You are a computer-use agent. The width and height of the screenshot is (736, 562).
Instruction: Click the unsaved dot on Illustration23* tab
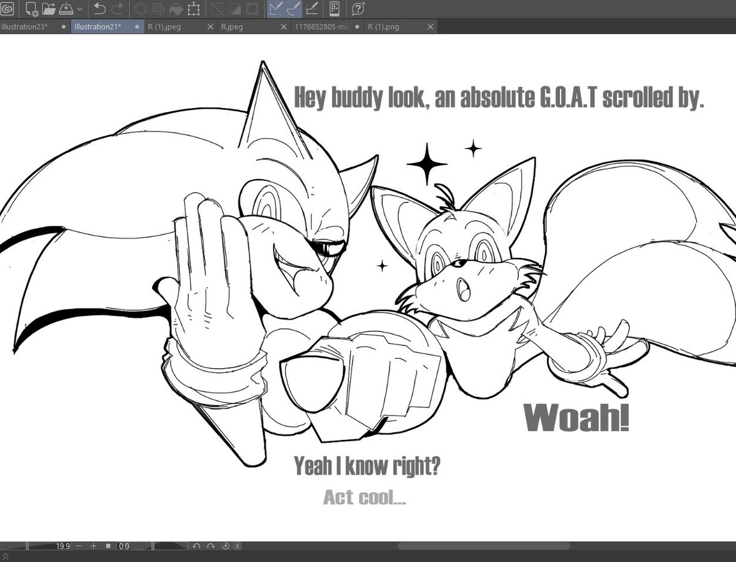click(x=64, y=27)
